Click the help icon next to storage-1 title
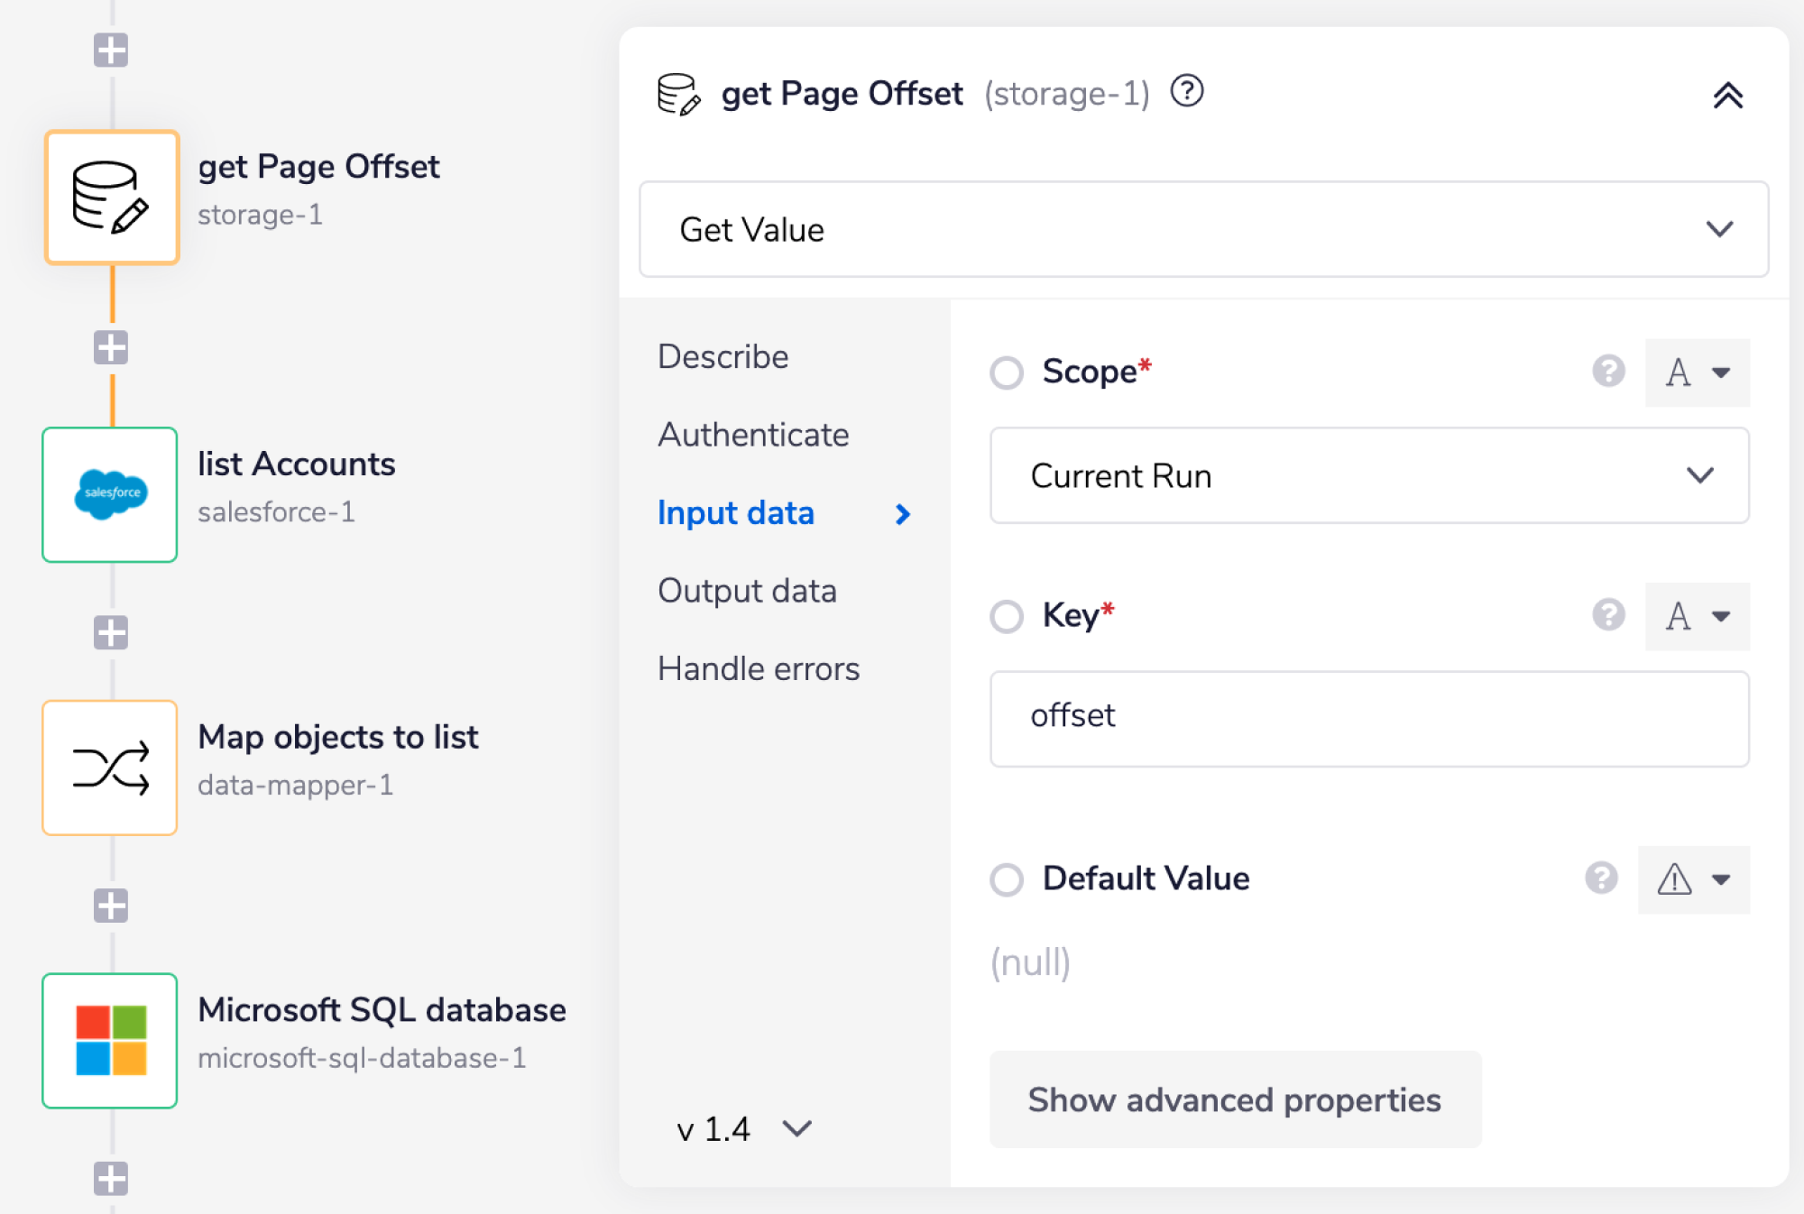1804x1214 pixels. click(1186, 92)
